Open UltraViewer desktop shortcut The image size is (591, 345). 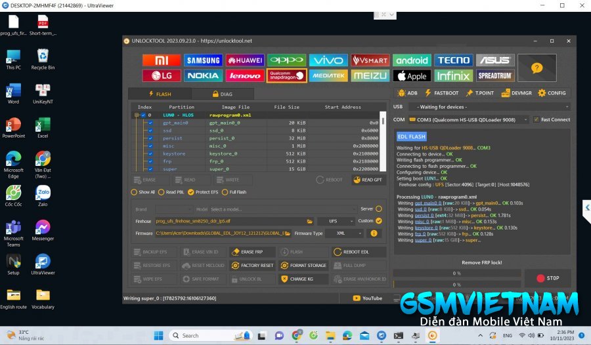43,264
